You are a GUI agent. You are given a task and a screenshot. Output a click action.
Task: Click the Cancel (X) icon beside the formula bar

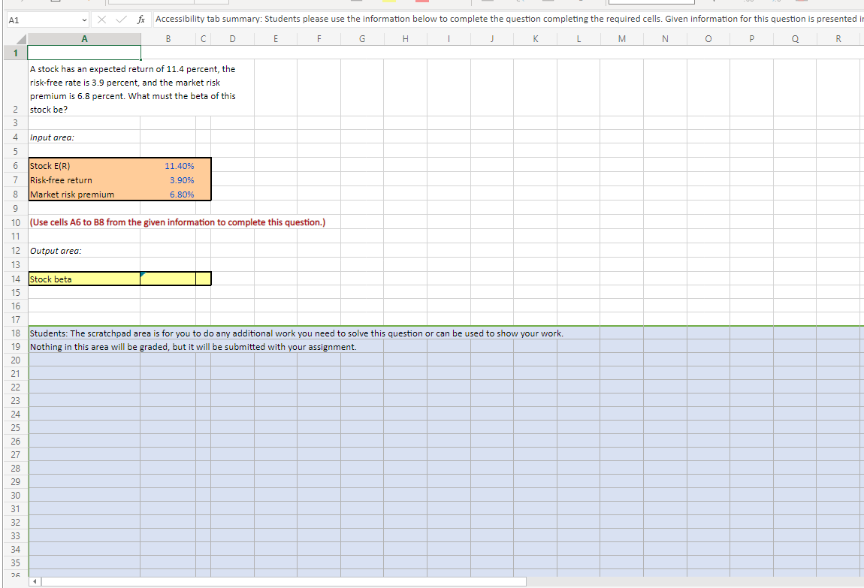[101, 20]
